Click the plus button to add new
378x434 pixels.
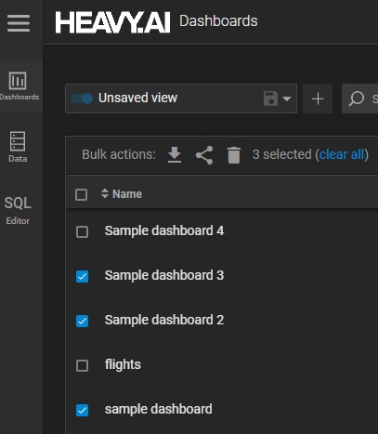pos(318,99)
